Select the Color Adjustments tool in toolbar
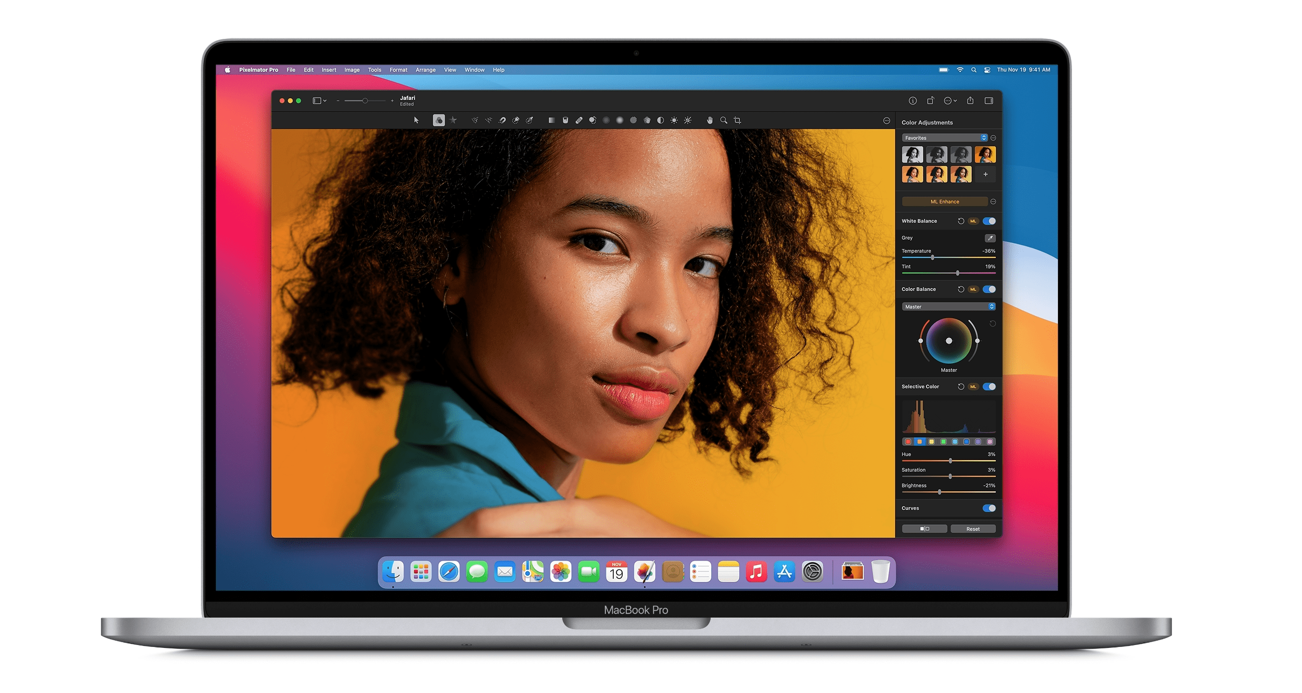 point(439,120)
